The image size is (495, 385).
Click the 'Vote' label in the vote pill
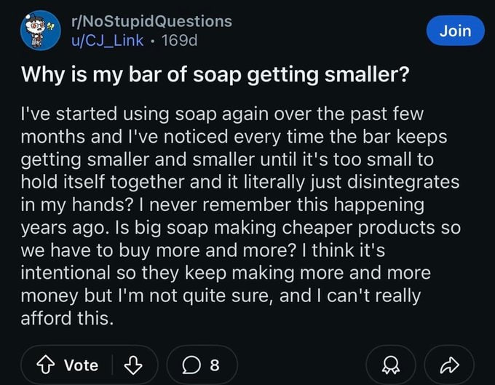[x=82, y=365]
